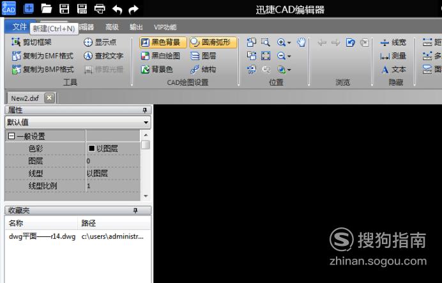Viewport: 442px width, 283px height.
Task: Edit the 线型比例 value field
Action: 113,186
